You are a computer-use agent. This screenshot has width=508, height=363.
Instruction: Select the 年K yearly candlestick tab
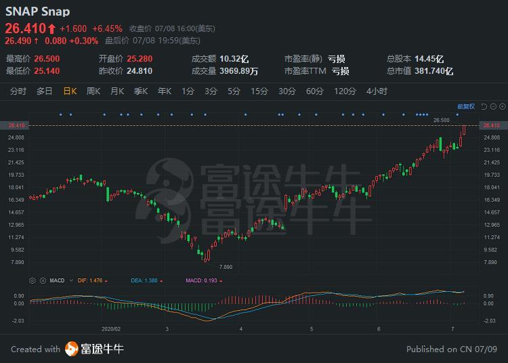point(165,91)
